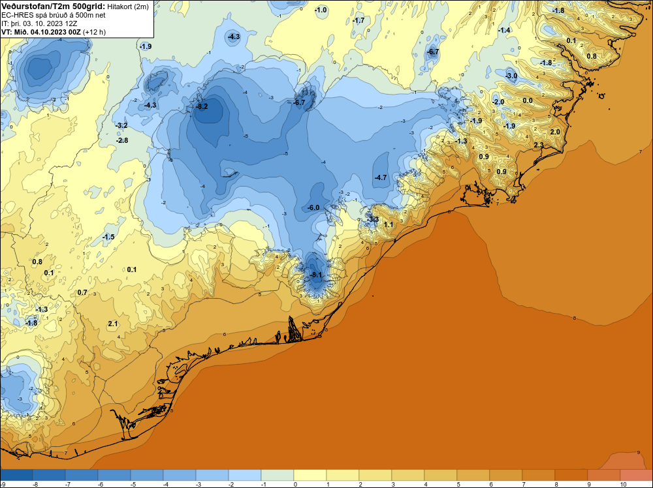653x488 pixels.
Task: Click the -1.5 temperature value
Action: 108,237
